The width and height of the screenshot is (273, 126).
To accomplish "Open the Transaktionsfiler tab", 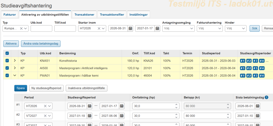I will pyautogui.click(x=112, y=15).
